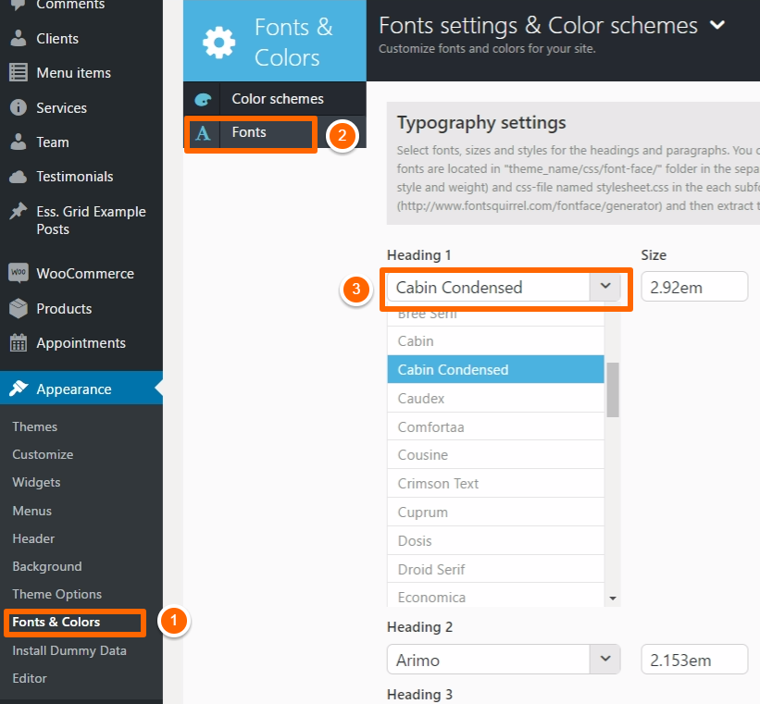The width and height of the screenshot is (760, 704).
Task: Open Install Dummy Data link
Action: tap(69, 650)
